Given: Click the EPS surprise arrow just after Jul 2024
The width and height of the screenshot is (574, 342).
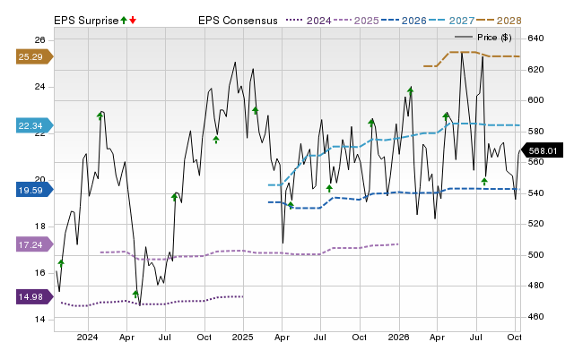Looking at the screenshot, I should (175, 197).
